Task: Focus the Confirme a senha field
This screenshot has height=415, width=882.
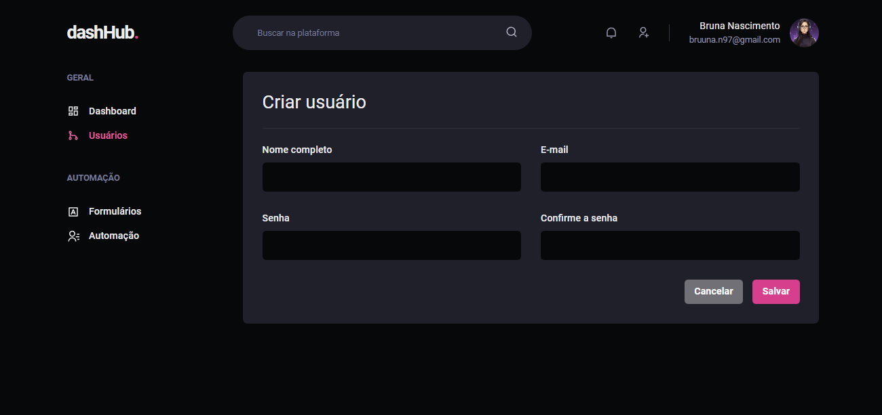Action: 670,245
